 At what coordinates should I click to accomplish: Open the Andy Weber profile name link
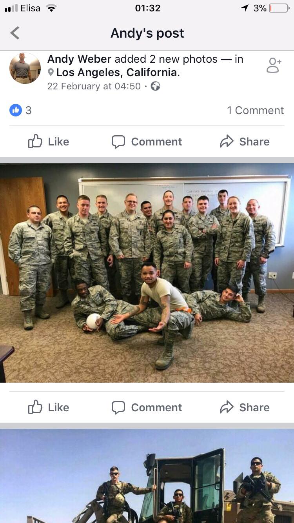[79, 59]
